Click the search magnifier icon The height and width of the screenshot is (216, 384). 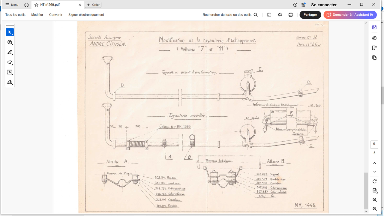(x=256, y=15)
